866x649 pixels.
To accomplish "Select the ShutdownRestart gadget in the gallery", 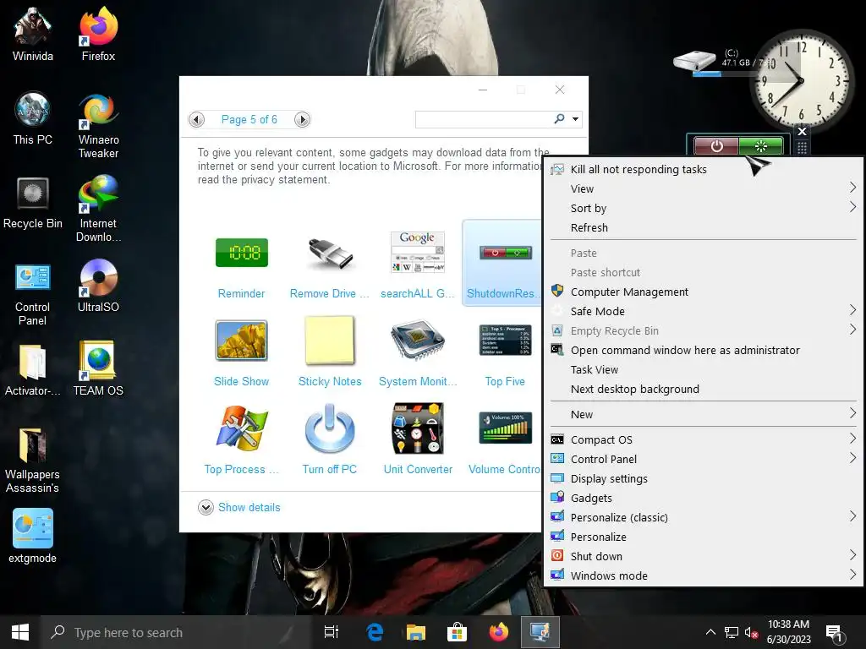I will pyautogui.click(x=502, y=263).
